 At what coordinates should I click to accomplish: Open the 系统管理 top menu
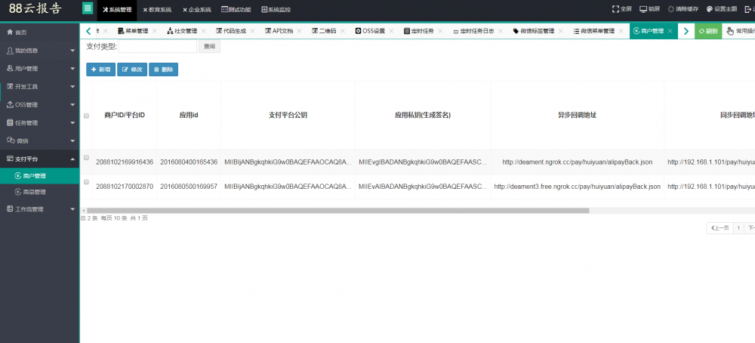coord(117,10)
